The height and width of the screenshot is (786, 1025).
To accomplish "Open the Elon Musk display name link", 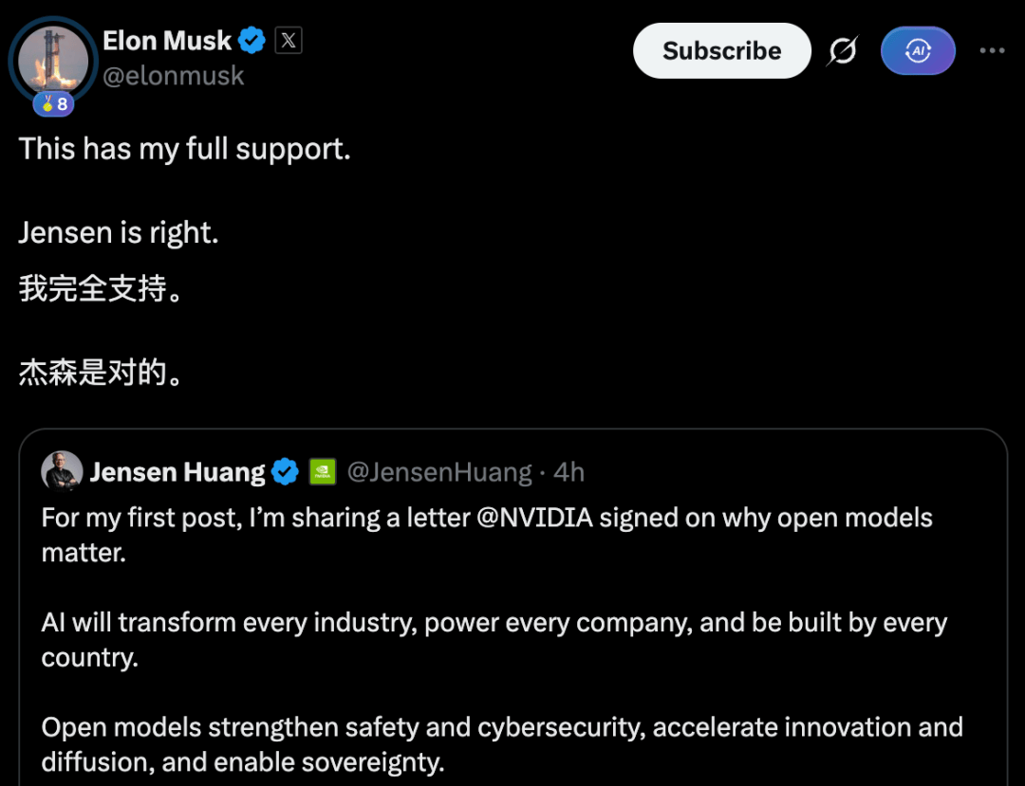I will point(167,41).
